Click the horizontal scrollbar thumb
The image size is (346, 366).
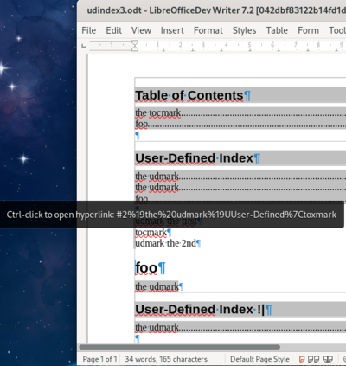179,347
